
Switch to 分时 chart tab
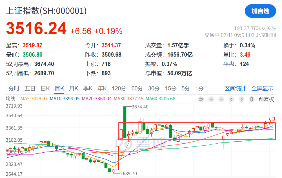click(14, 88)
